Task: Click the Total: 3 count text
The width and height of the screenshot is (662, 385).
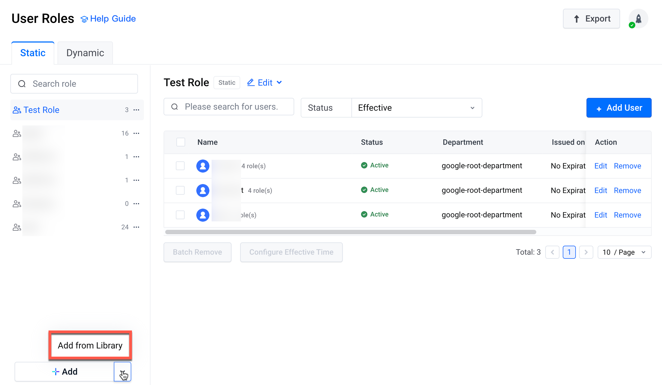Action: coord(528,252)
